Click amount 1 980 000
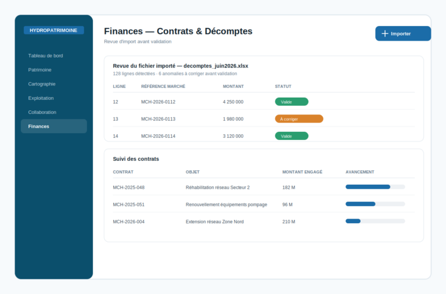The height and width of the screenshot is (294, 446). pyautogui.click(x=233, y=119)
